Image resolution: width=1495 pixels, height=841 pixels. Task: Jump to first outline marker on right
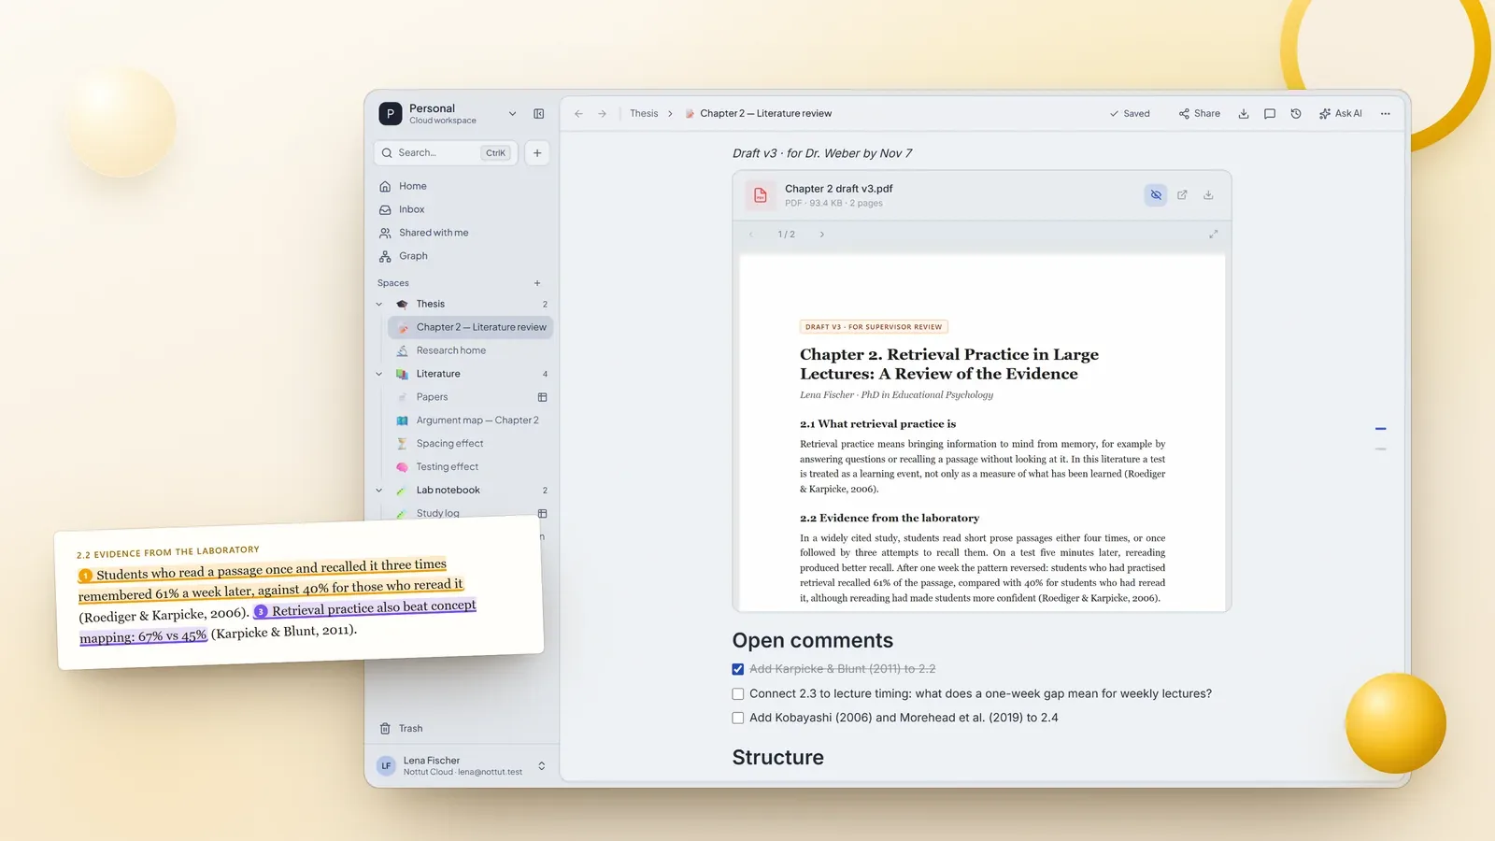pyautogui.click(x=1381, y=429)
